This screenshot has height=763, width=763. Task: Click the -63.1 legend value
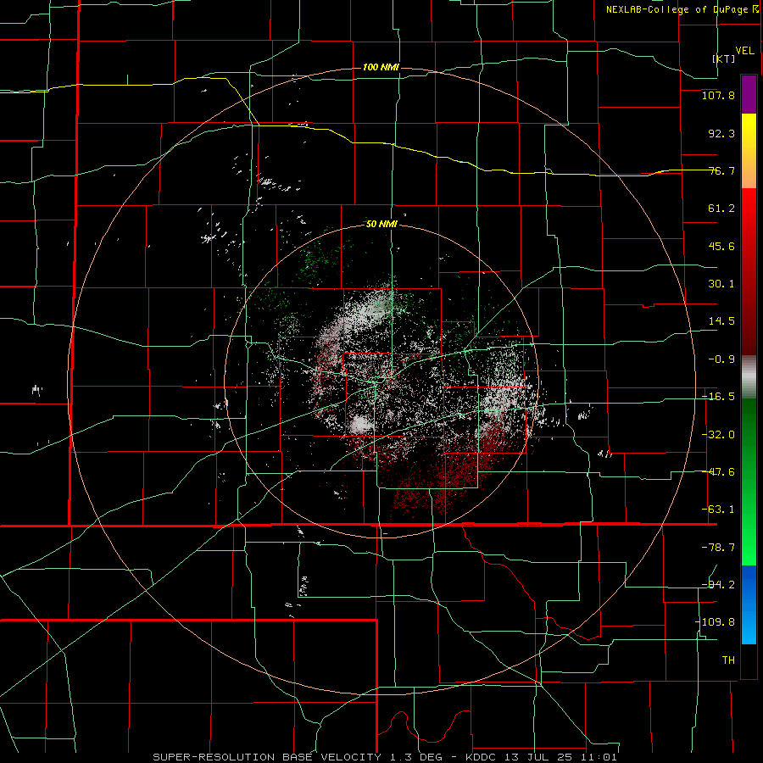718,510
